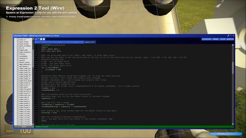
Task: Open the defense_cannon file in the list
Action: pyautogui.click(x=24, y=62)
